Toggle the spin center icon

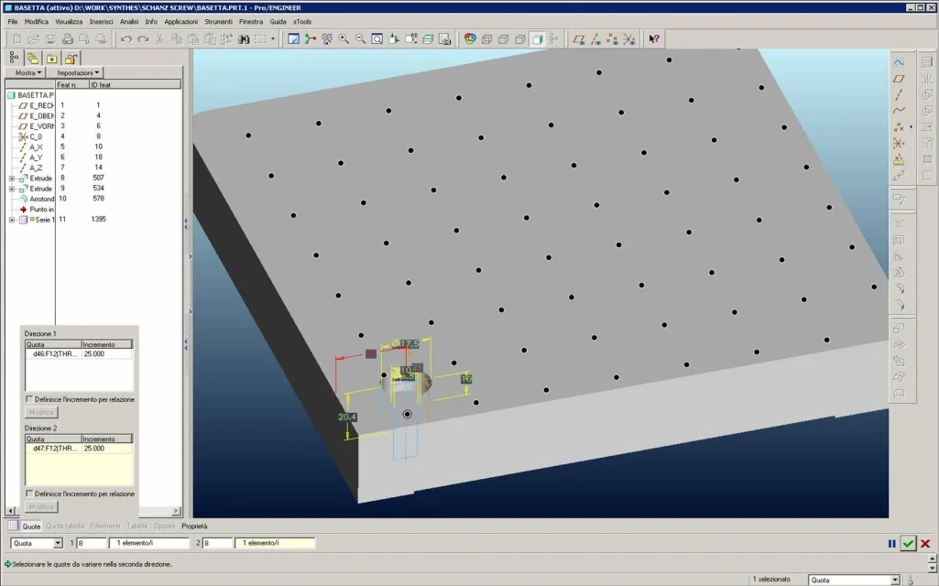(311, 39)
